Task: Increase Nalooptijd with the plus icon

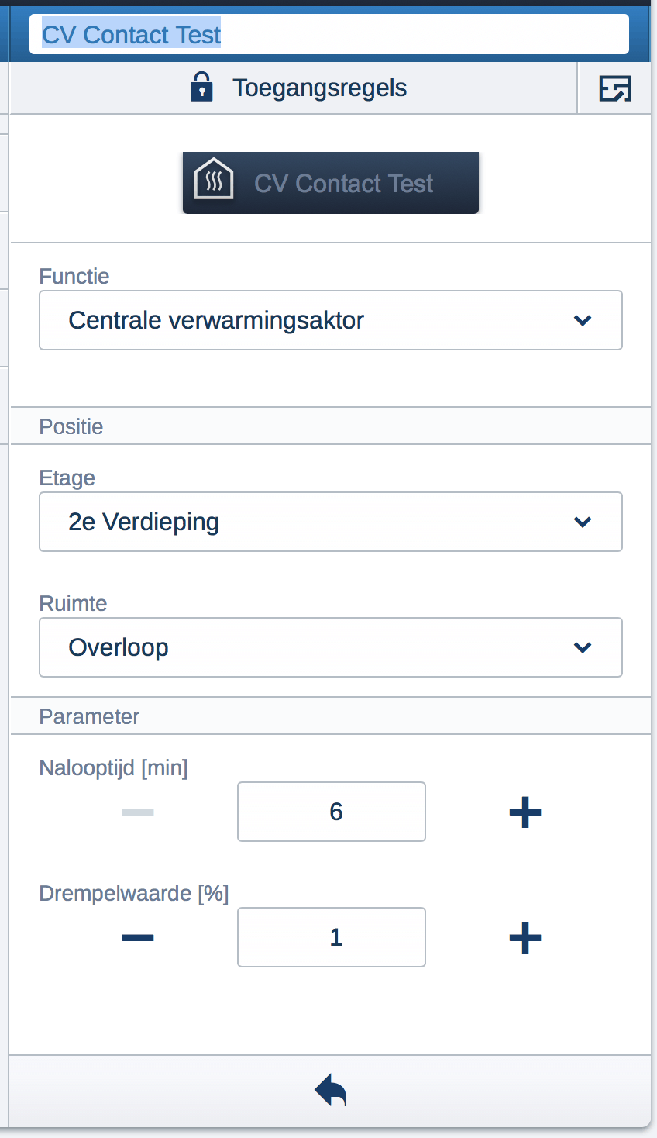Action: point(525,812)
